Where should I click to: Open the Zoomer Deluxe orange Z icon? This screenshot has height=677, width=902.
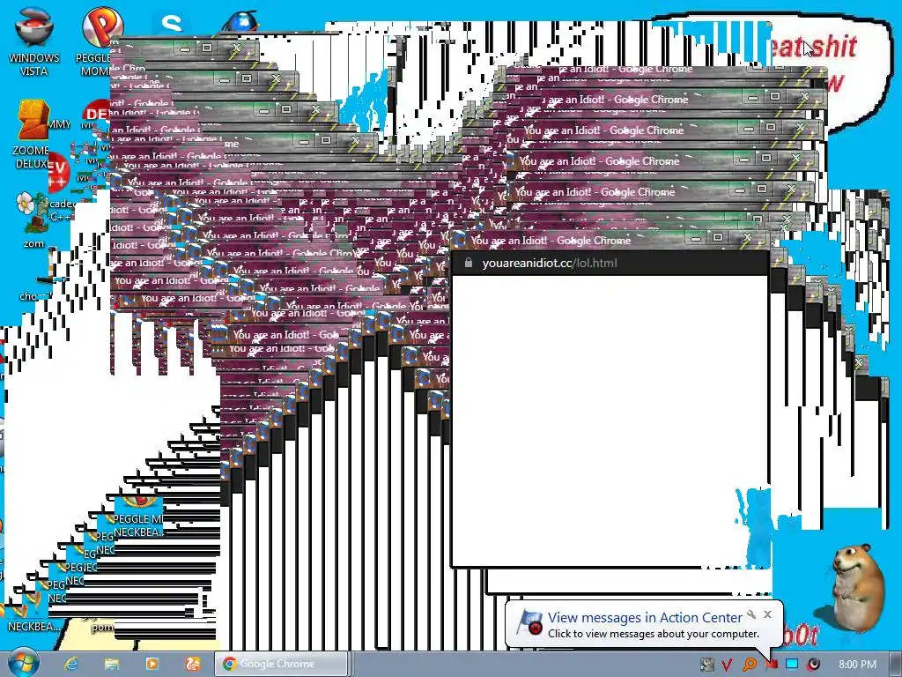pyautogui.click(x=33, y=135)
